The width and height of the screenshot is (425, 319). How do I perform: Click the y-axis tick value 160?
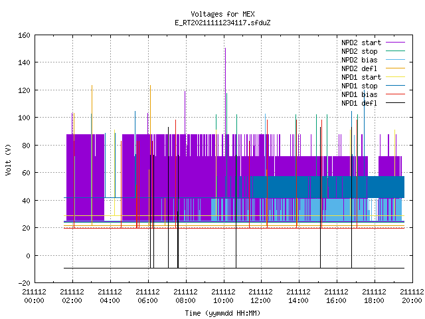pos(24,35)
